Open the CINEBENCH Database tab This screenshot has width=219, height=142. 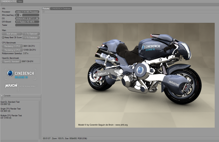61,9
